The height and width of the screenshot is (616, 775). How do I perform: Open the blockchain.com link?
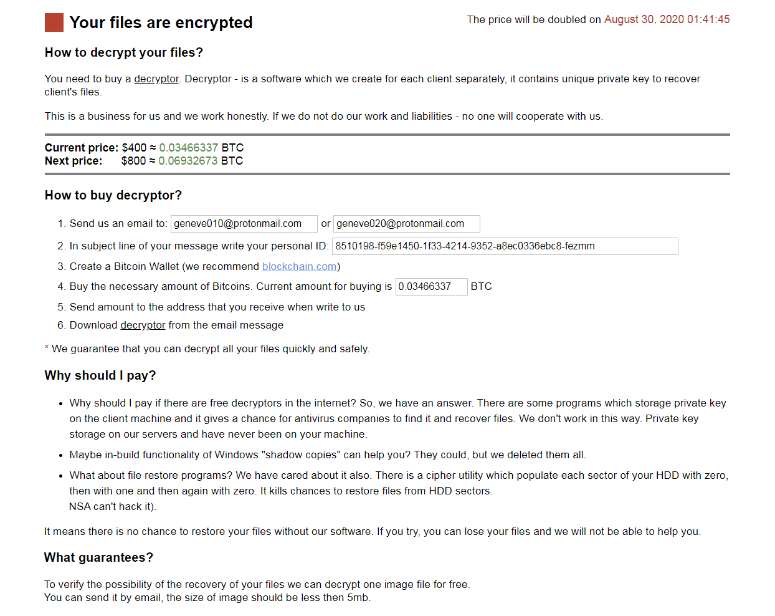click(299, 266)
